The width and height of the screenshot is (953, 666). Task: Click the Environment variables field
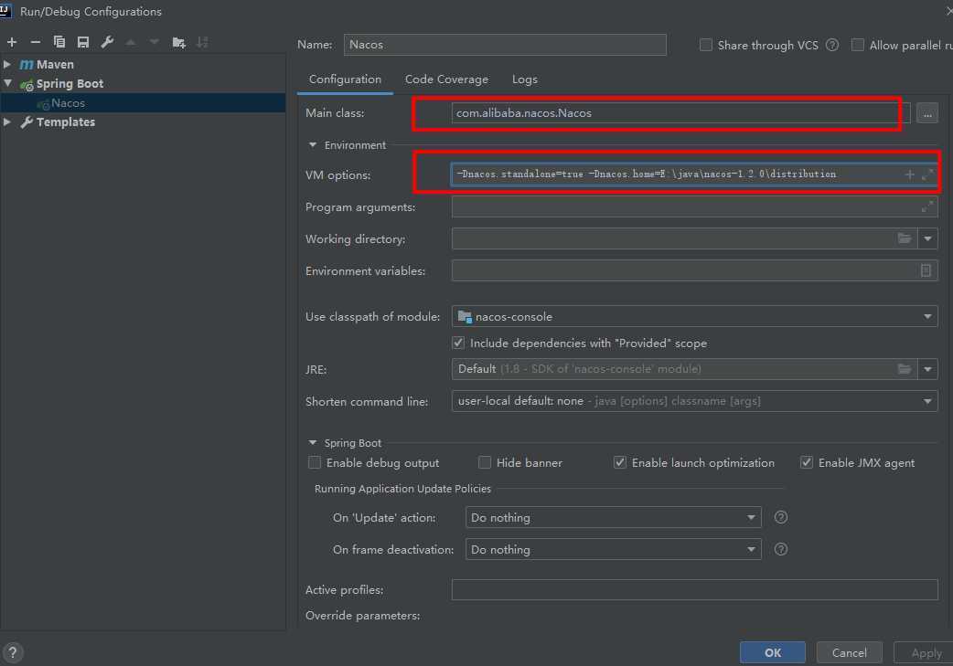[695, 270]
